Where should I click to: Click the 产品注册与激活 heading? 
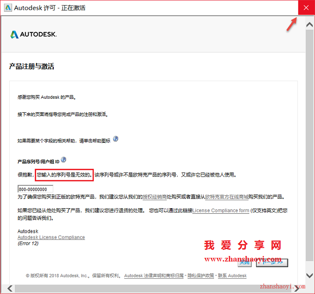pyautogui.click(x=31, y=66)
